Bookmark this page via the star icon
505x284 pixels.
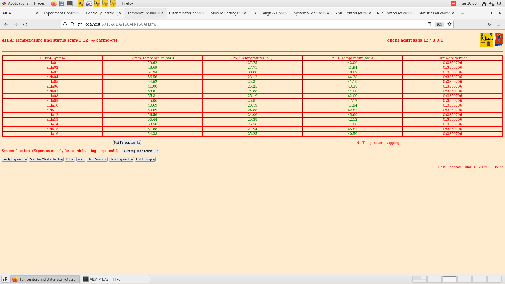(450, 24)
